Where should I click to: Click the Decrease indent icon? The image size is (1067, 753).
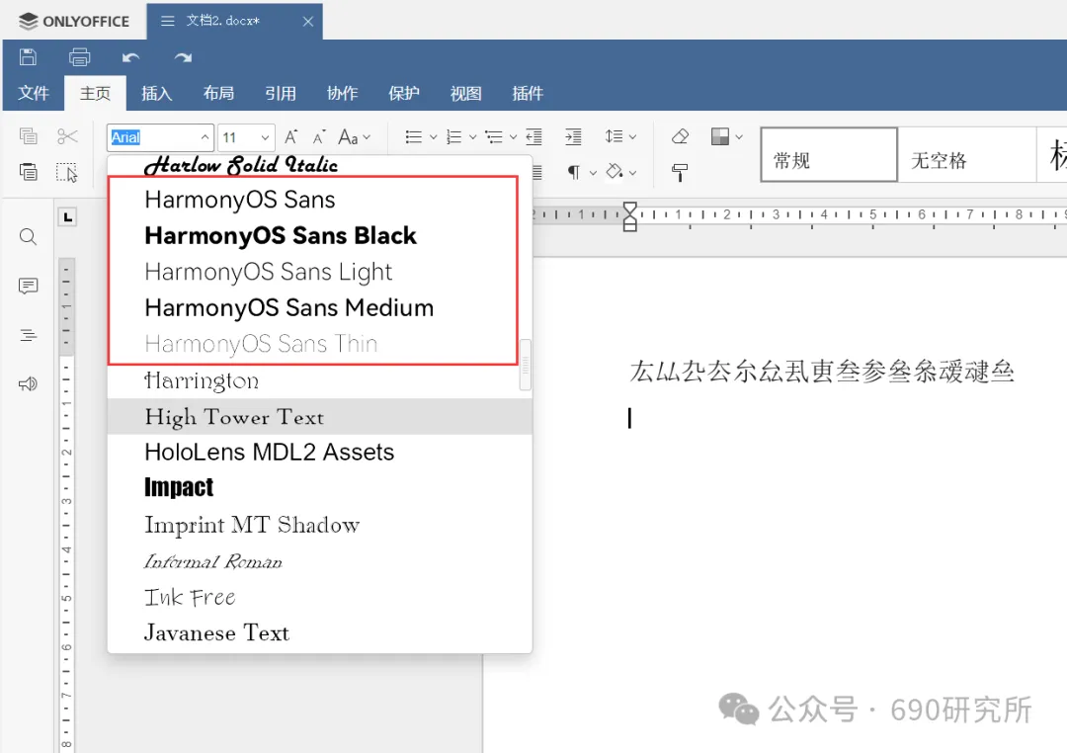[534, 136]
